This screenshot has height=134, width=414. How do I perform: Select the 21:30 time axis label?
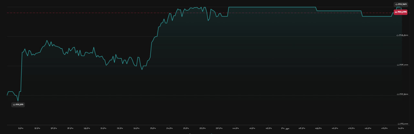(186, 128)
